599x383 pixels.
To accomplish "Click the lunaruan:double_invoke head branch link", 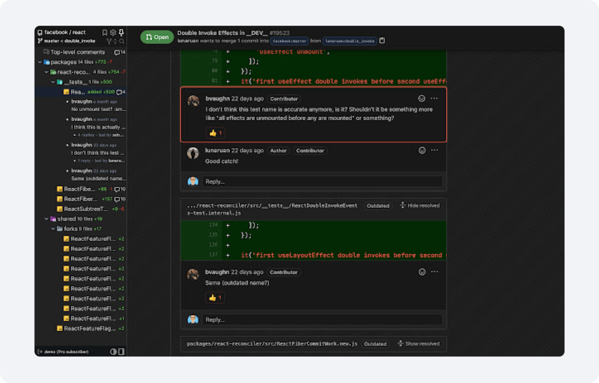I will (350, 41).
